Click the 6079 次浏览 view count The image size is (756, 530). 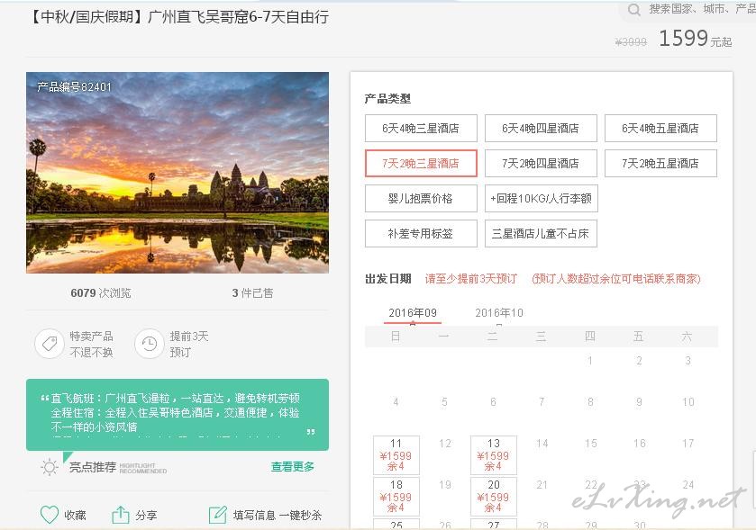pos(101,292)
